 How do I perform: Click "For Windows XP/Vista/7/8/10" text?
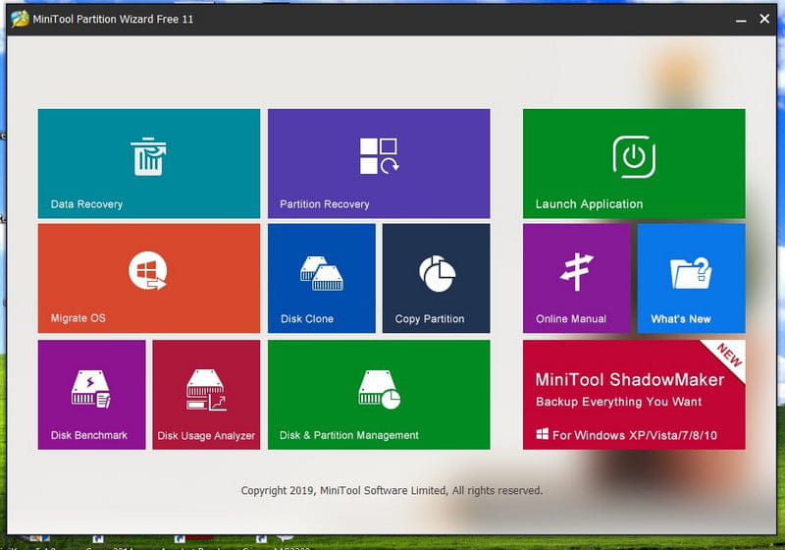[635, 435]
